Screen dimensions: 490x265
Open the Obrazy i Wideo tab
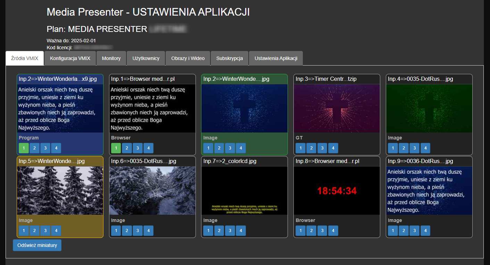pyautogui.click(x=188, y=58)
